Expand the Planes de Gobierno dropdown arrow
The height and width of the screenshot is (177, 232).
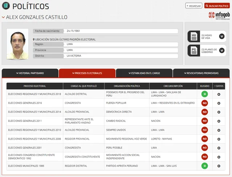click(x=221, y=50)
